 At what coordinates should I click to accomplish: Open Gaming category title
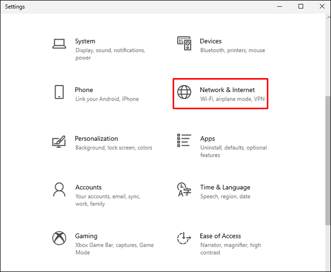(86, 236)
